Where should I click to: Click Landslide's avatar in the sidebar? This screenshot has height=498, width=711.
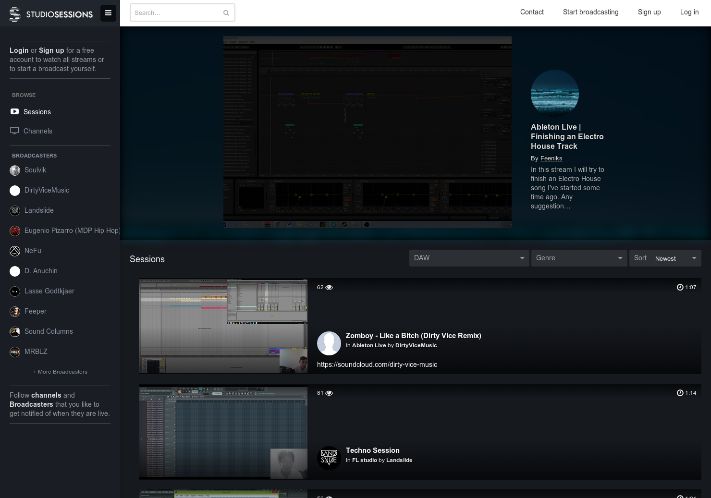[x=15, y=211]
